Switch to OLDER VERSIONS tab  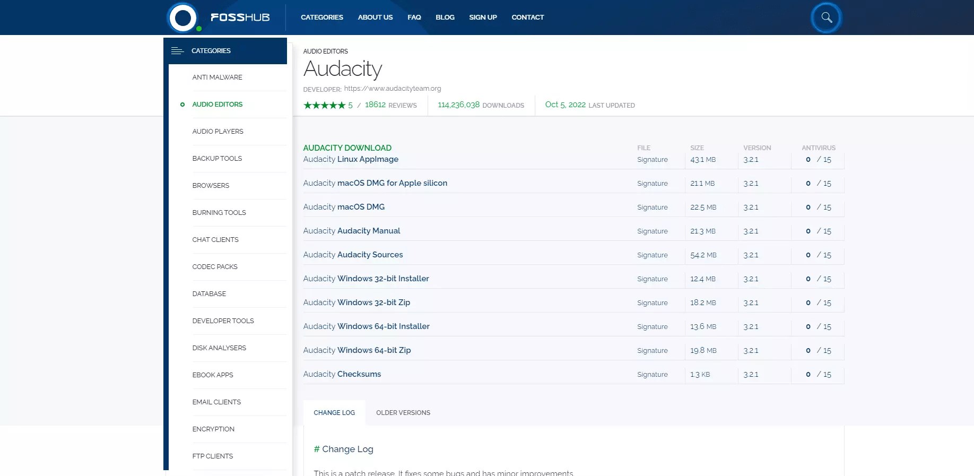403,412
